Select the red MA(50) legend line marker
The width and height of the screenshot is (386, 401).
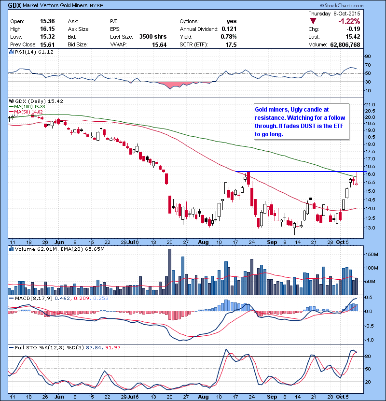(11, 112)
